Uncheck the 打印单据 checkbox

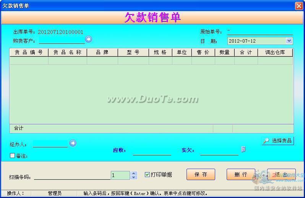147,174
